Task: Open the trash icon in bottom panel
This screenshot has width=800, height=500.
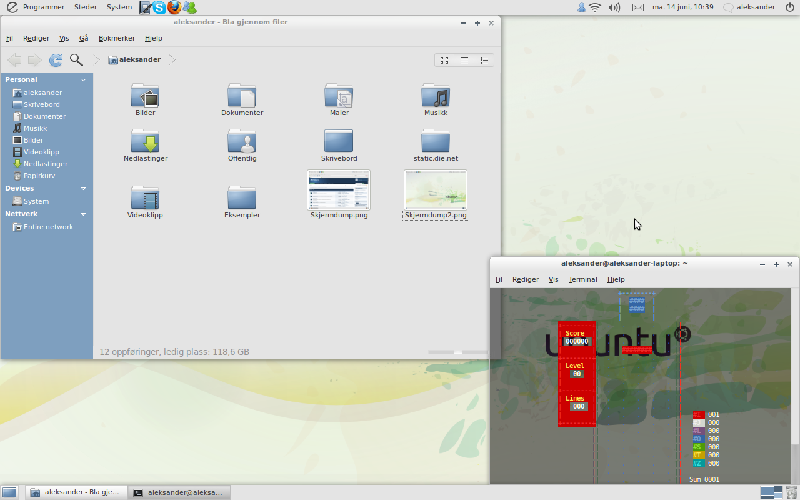Action: click(x=791, y=492)
